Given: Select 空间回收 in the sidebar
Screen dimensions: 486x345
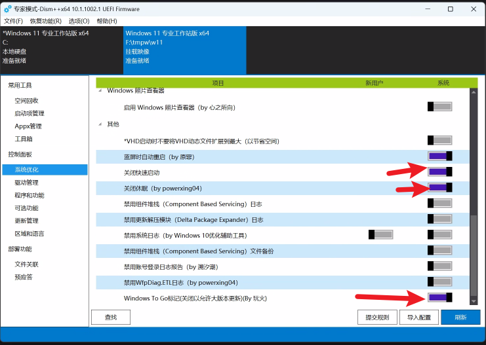Looking at the screenshot, I should tap(26, 101).
